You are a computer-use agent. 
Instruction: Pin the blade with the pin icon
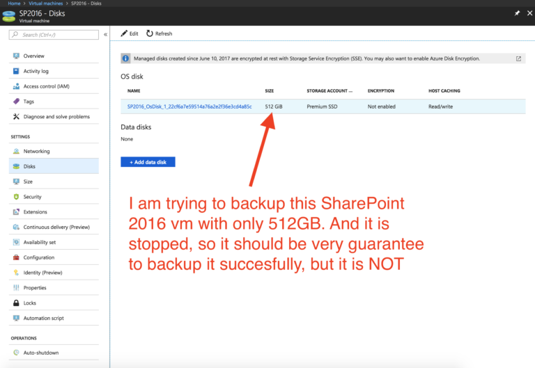click(x=518, y=13)
